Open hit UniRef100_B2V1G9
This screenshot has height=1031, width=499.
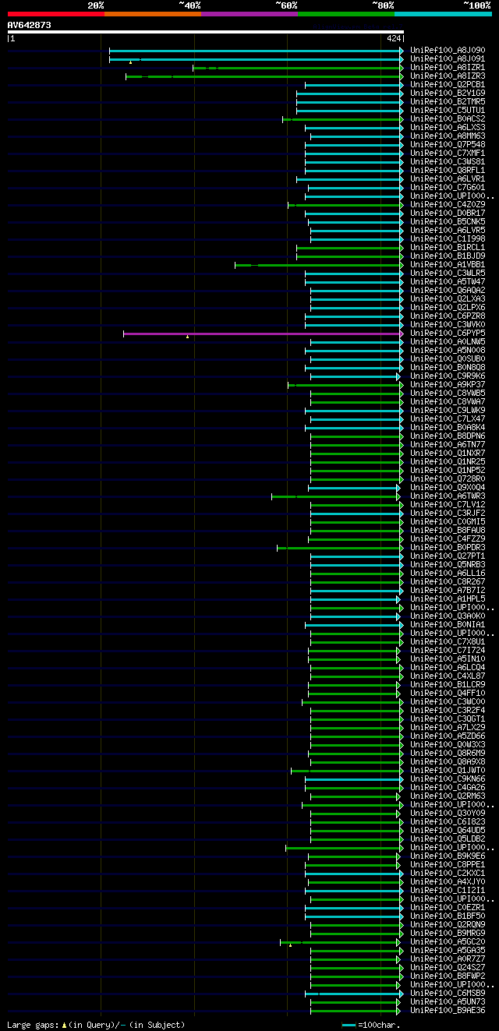[x=448, y=94]
